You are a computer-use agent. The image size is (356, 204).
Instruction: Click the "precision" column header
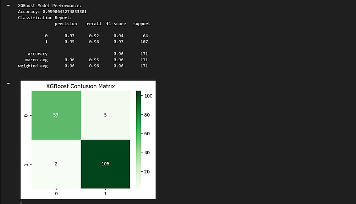coord(66,24)
